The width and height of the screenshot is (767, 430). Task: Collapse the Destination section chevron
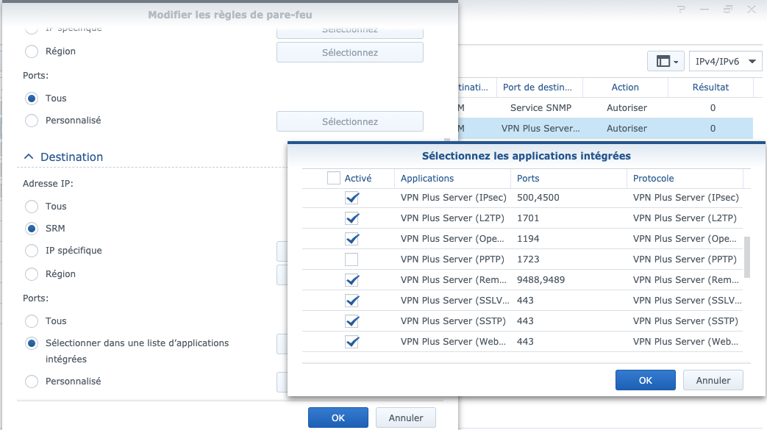(29, 157)
